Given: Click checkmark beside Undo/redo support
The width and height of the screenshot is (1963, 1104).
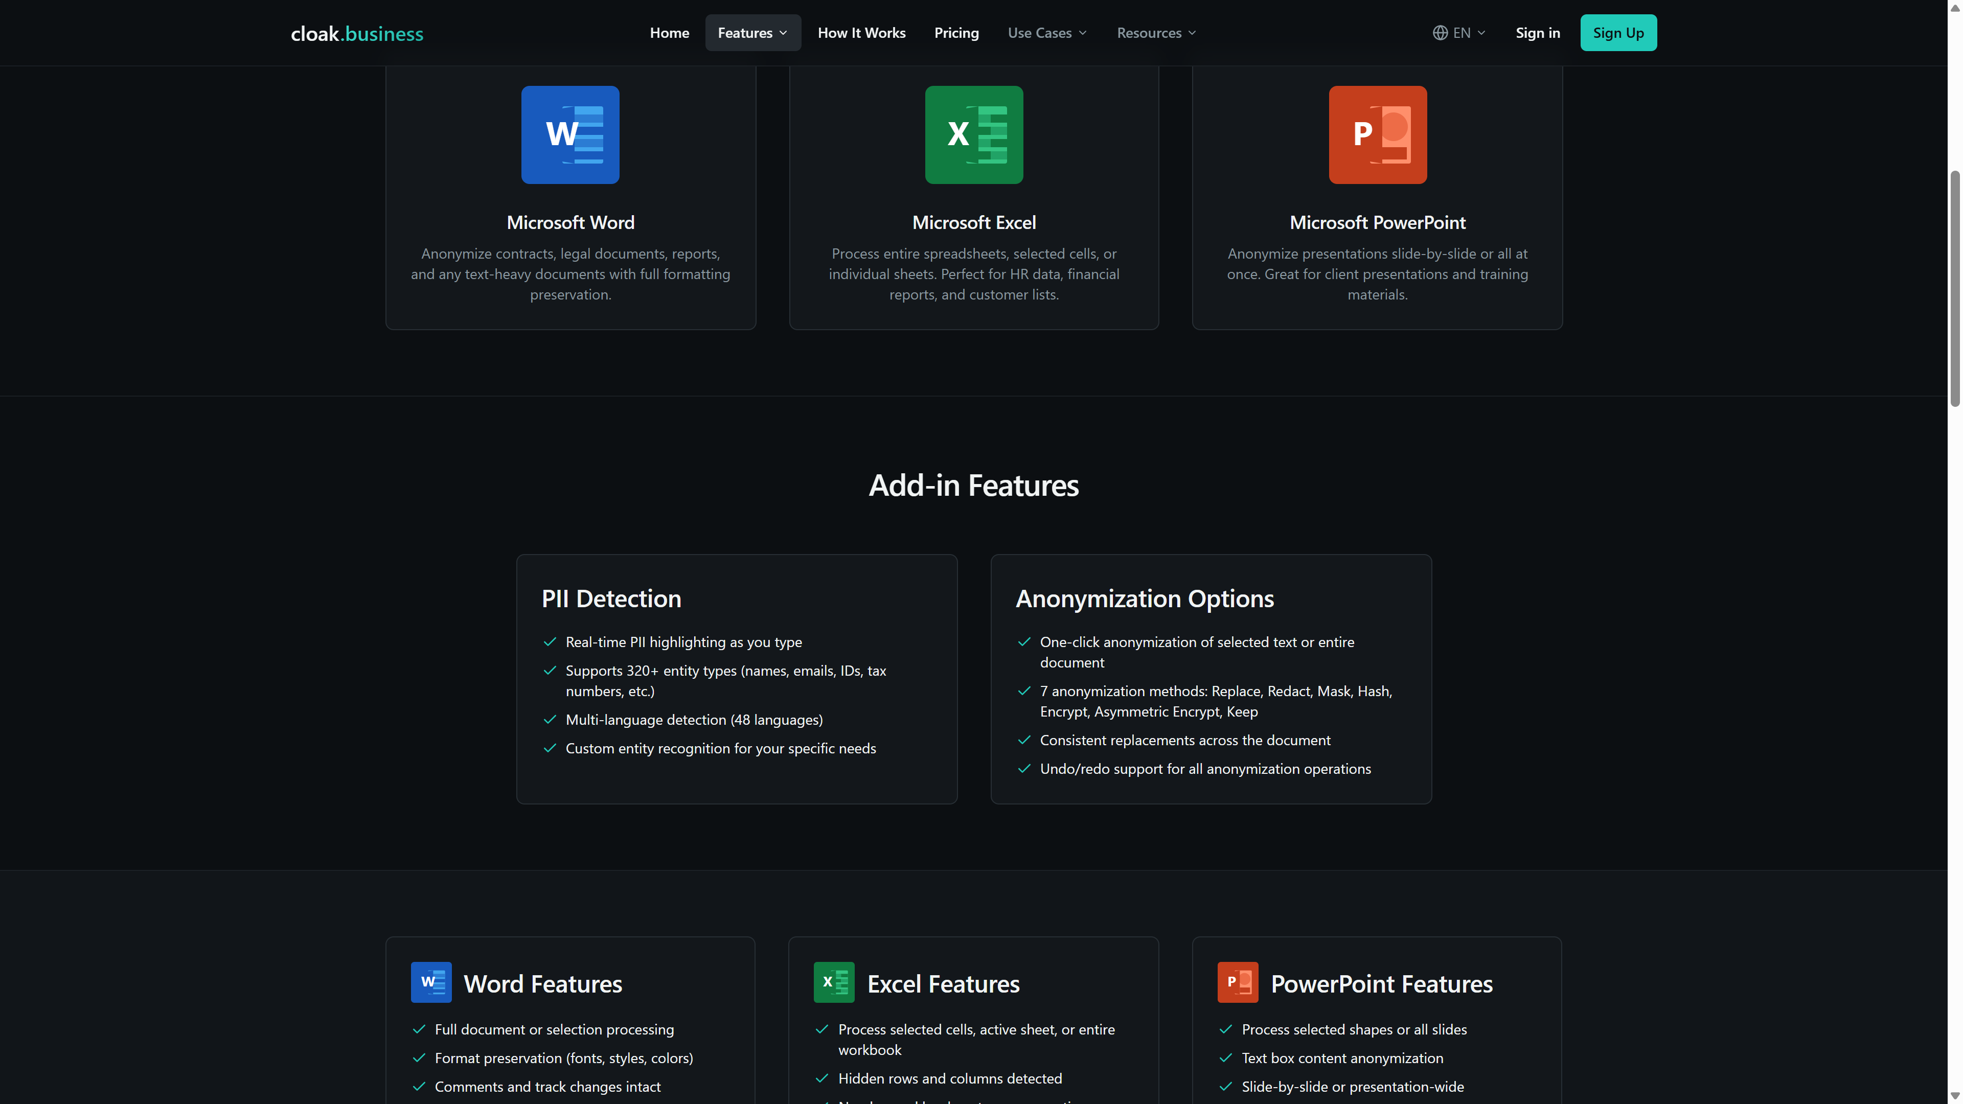Looking at the screenshot, I should click(1024, 769).
